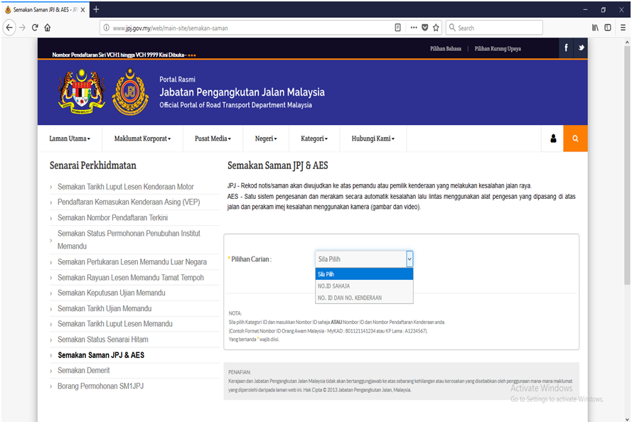This screenshot has width=632, height=422.
Task: Open the Library icon in the toolbar
Action: [595, 28]
